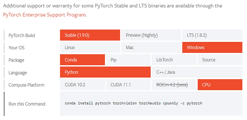Select the LibTorch package option
The image size is (247, 120).
[174, 60]
